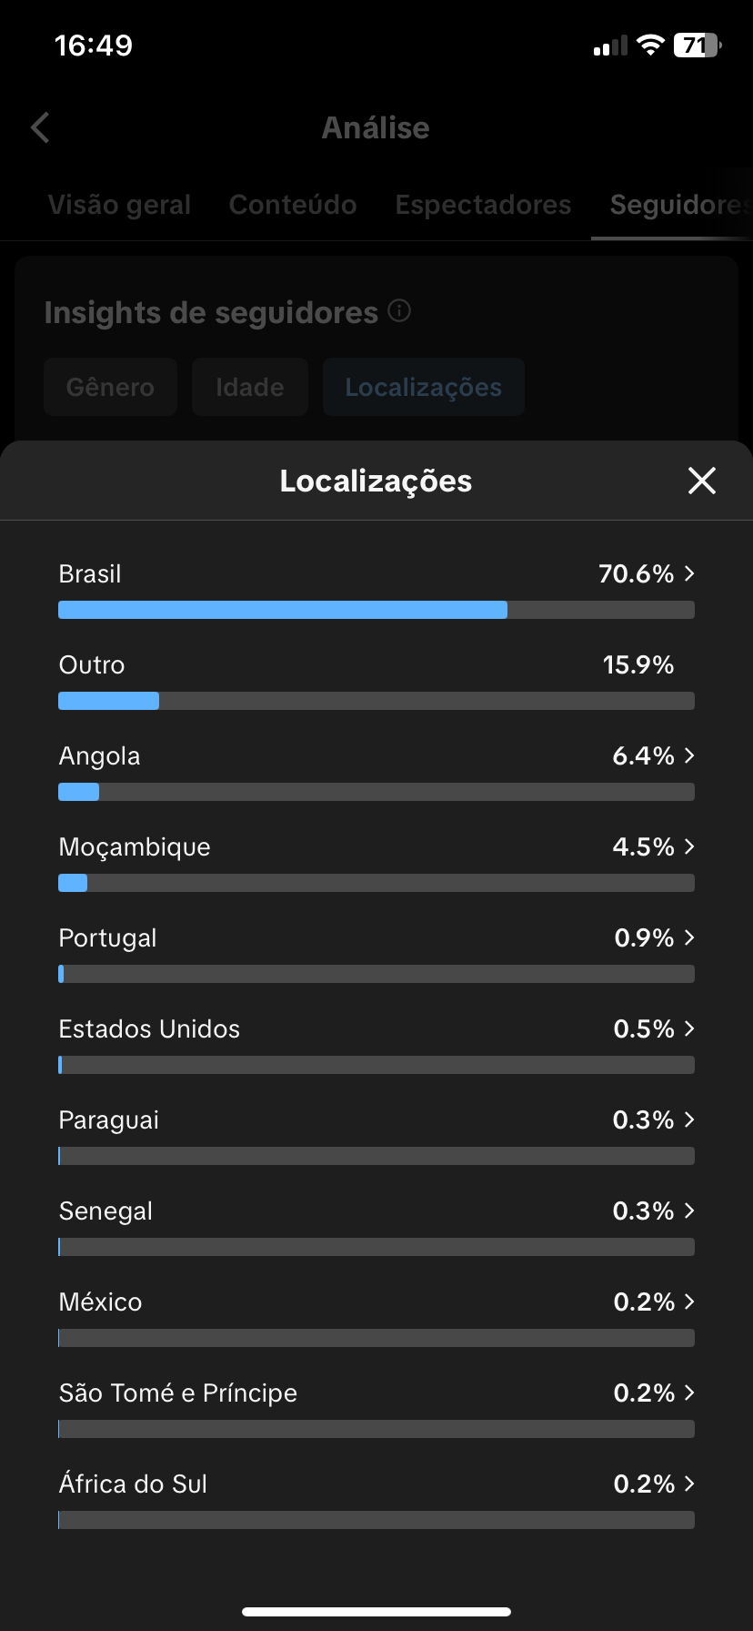
Task: Expand the Angola location chevron
Action: point(689,755)
